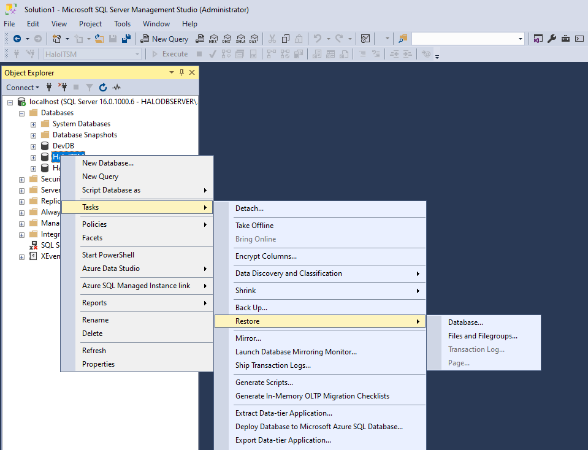Click the Save All icon
The image size is (588, 450).
(x=126, y=39)
